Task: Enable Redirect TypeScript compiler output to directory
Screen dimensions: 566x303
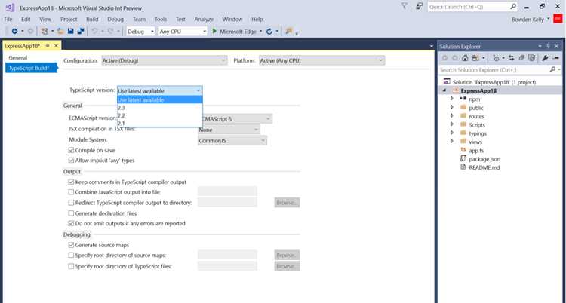Action: tap(71, 203)
